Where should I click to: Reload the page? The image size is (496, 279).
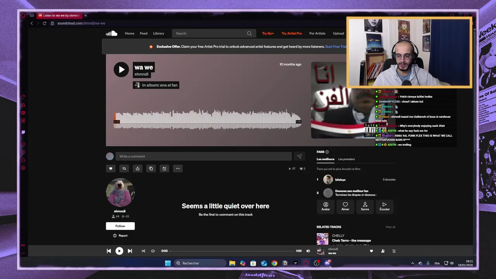pos(45,23)
